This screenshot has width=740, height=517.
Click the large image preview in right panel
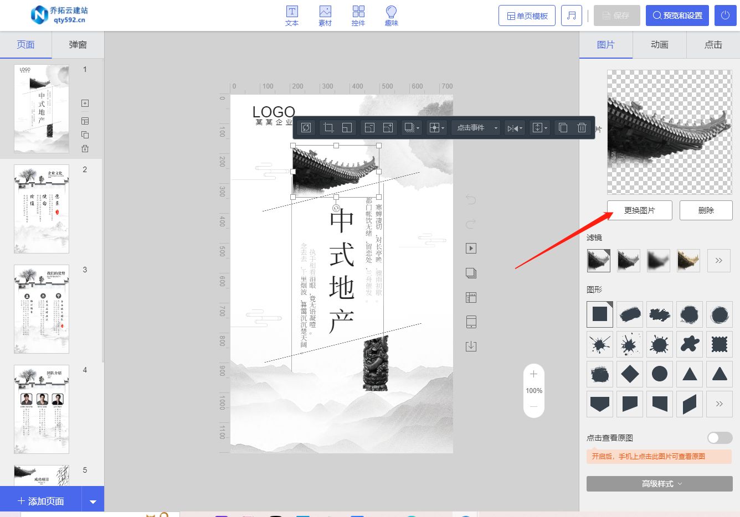[670, 132]
